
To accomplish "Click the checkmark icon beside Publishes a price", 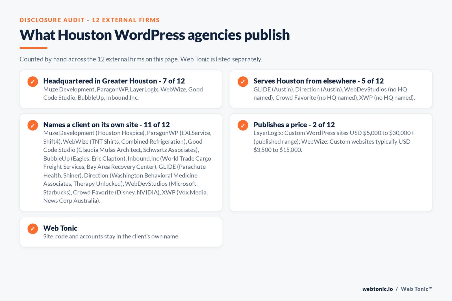I will tap(243, 125).
